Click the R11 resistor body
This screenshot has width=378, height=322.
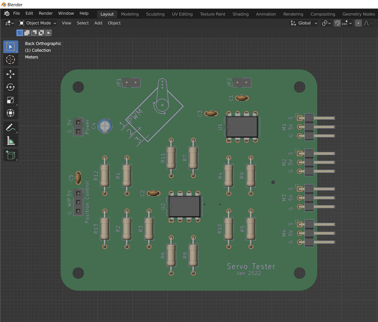click(171, 158)
